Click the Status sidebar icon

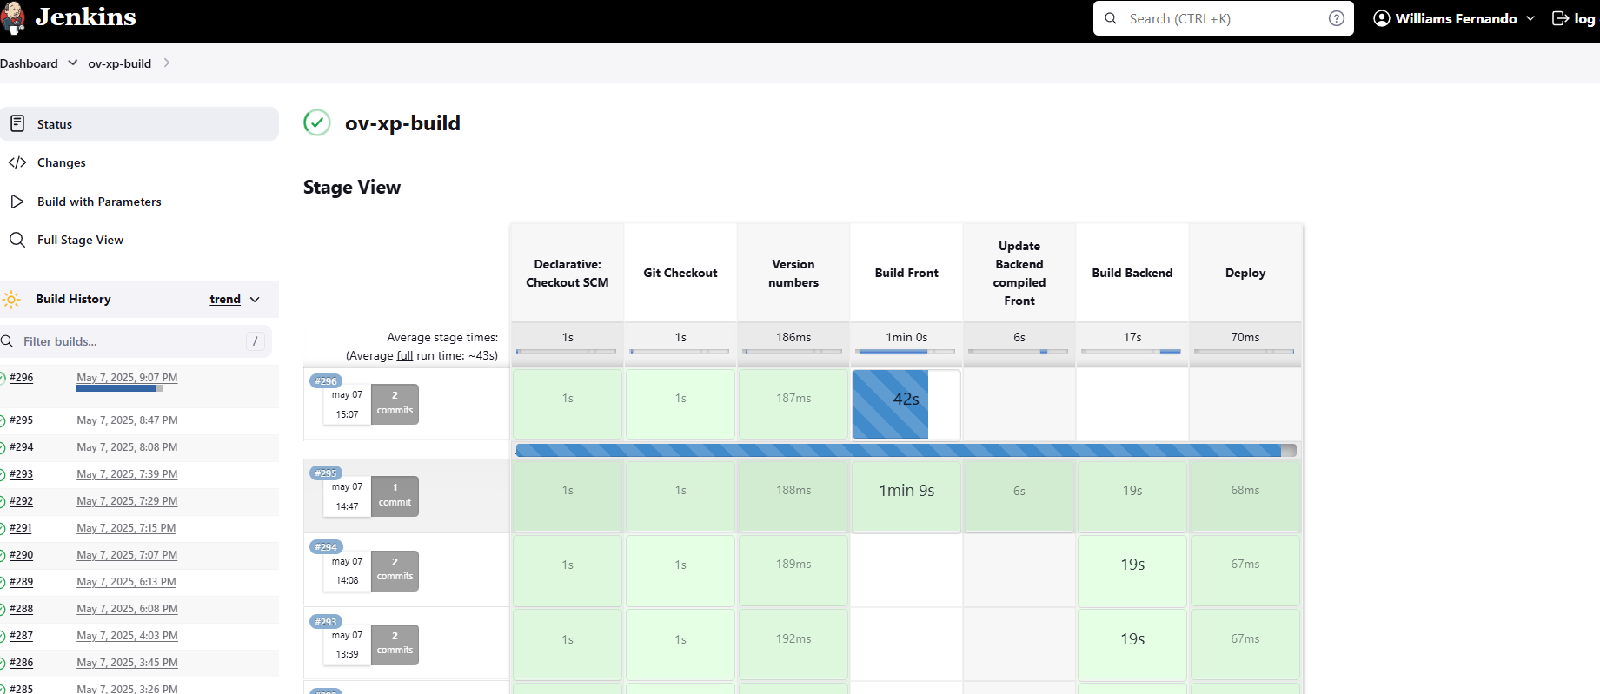(17, 124)
